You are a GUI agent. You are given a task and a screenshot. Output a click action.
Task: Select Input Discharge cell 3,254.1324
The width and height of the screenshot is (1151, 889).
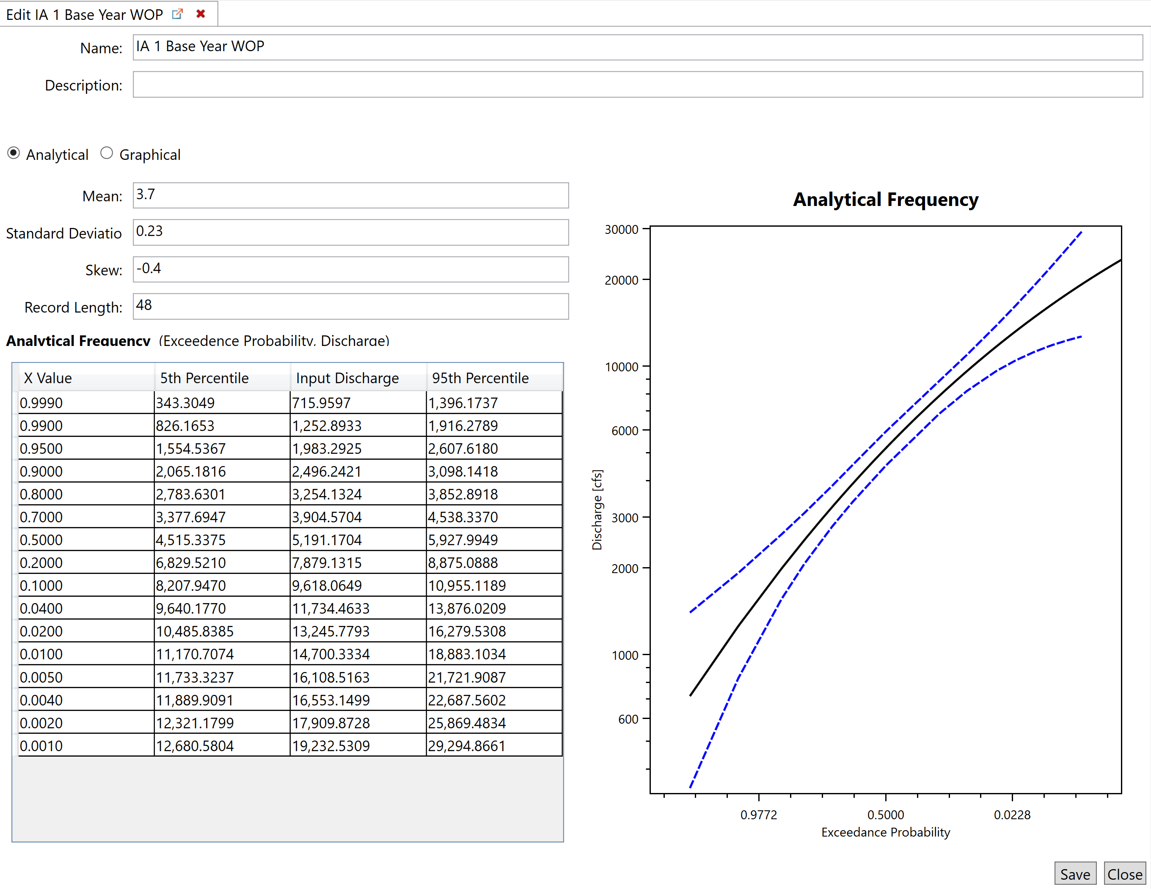pos(358,494)
